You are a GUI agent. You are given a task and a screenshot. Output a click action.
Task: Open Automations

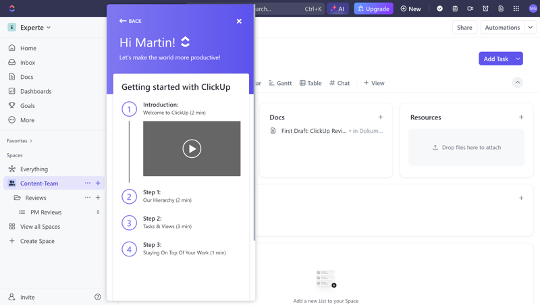click(502, 28)
